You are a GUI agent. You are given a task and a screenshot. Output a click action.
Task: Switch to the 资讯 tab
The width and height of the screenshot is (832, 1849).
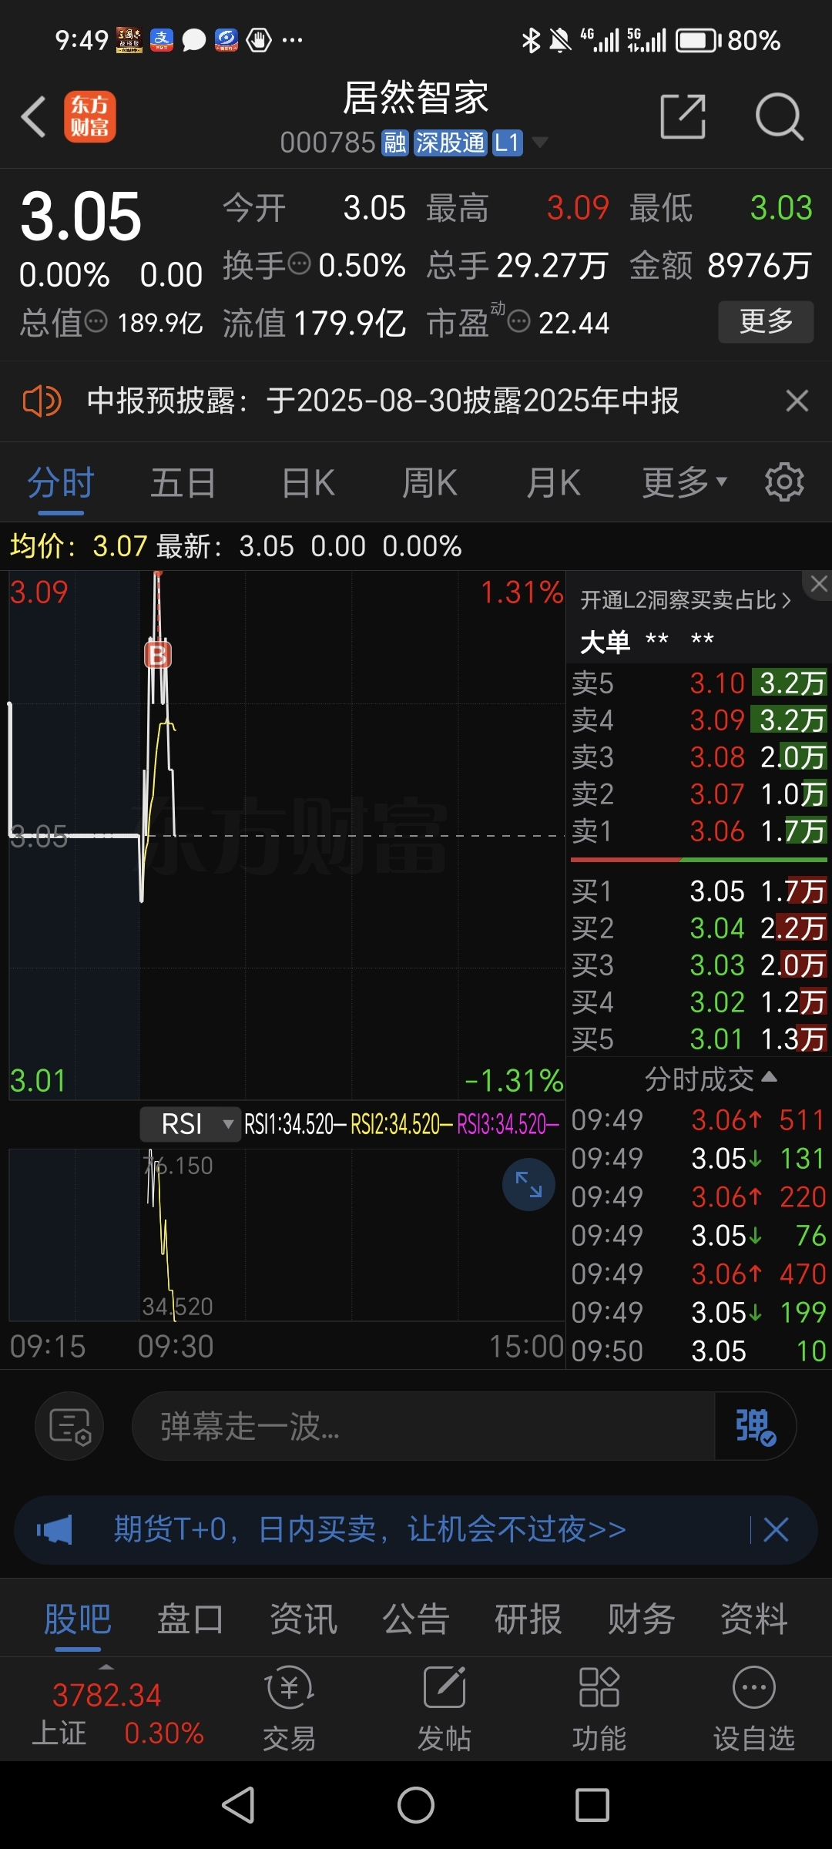click(x=304, y=1619)
